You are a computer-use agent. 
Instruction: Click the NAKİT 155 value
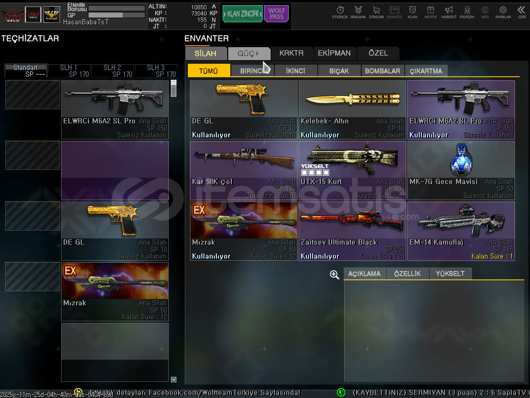pos(202,20)
